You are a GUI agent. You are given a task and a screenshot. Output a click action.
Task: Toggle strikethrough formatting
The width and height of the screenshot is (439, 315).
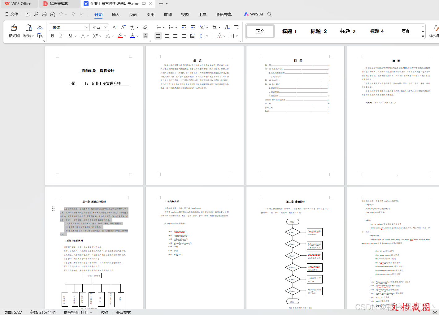tap(83, 36)
